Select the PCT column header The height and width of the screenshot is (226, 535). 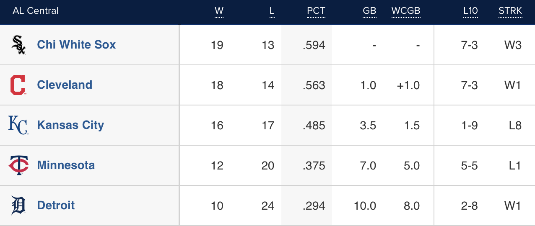316,11
